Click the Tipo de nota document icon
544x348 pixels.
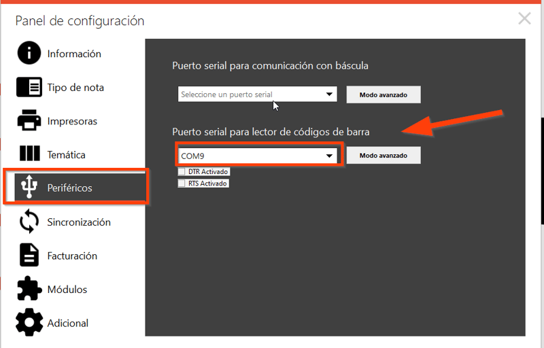29,87
